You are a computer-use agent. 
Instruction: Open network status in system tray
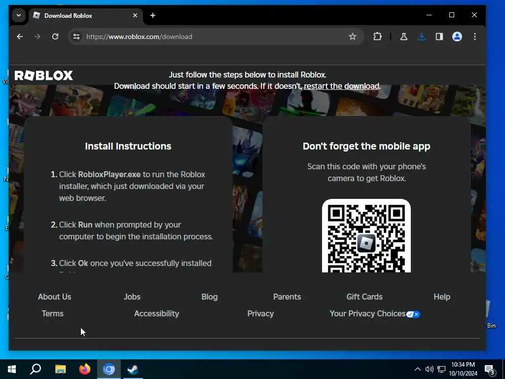coord(441,369)
